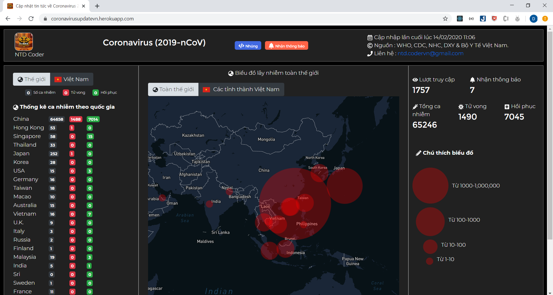Click the total deaths value 1490
Image resolution: width=553 pixels, height=295 pixels.
click(467, 117)
